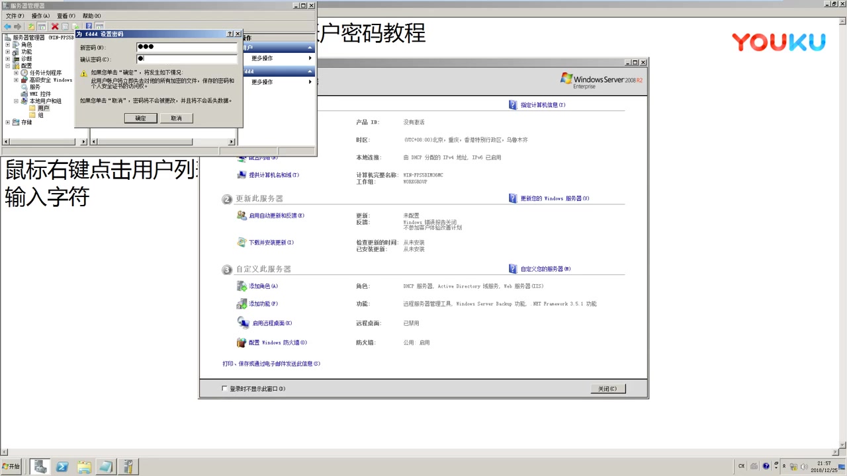Expand the 角色 tree node
The width and height of the screenshot is (847, 476).
point(8,45)
